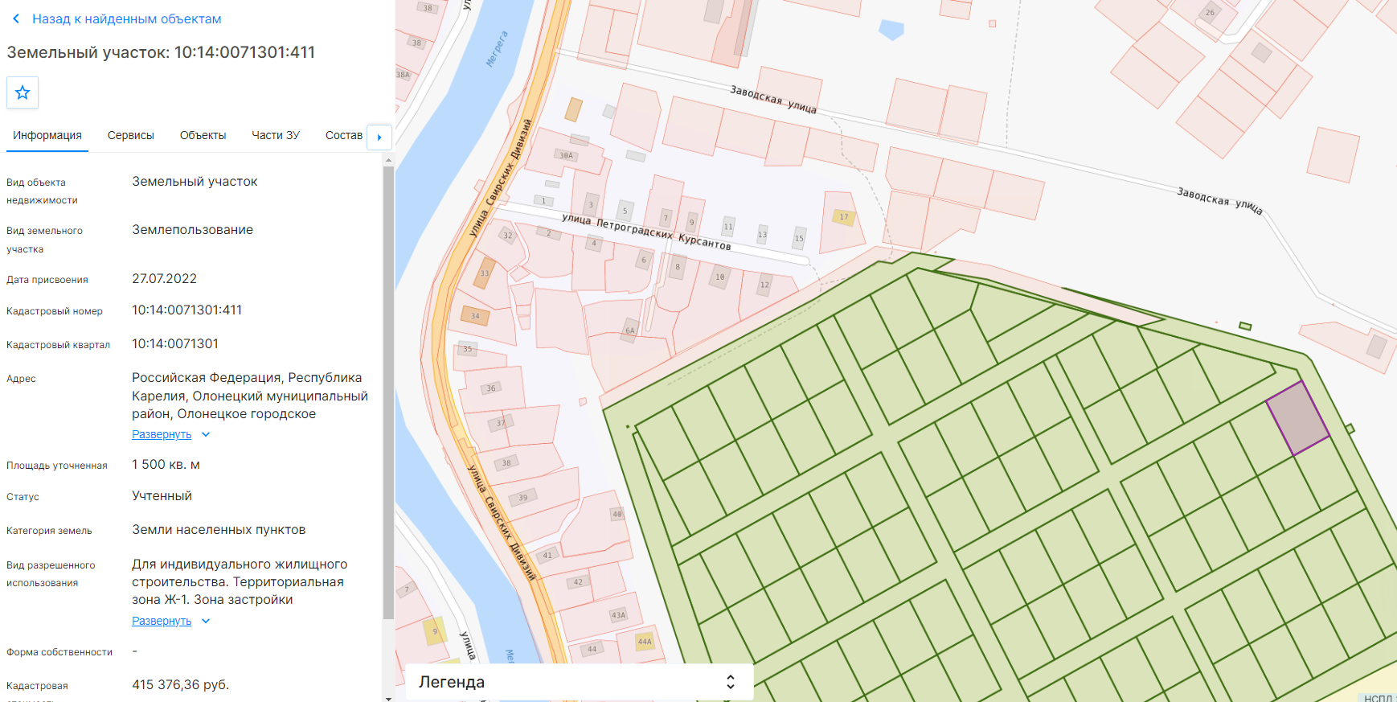Click the cadastral value '415 376,36 руб.'
This screenshot has height=702, width=1397.
coord(181,685)
